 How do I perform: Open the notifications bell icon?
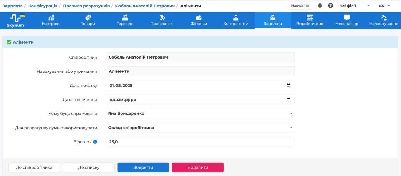point(320,6)
